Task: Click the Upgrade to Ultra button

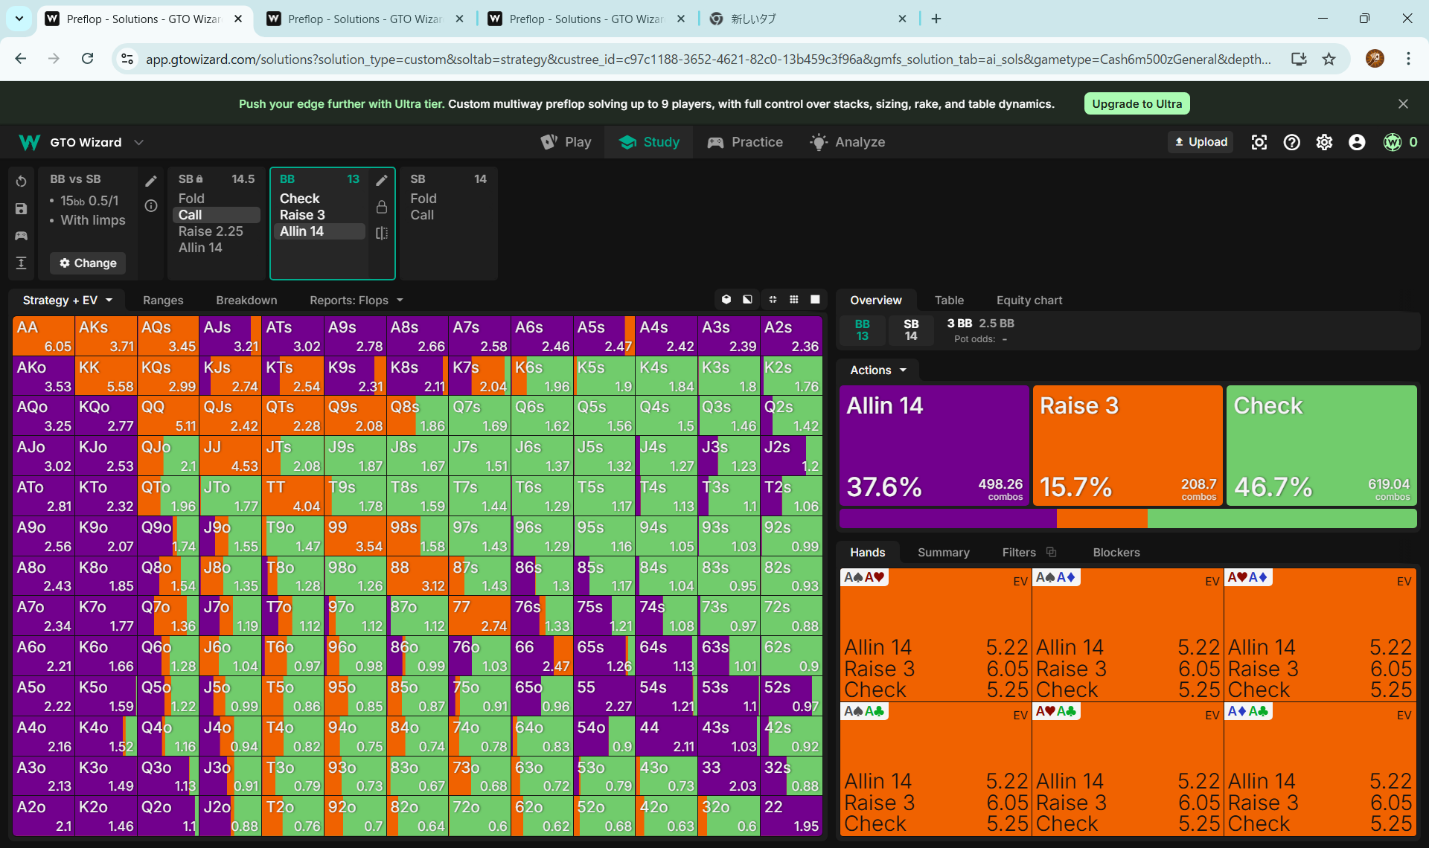Action: [1137, 104]
